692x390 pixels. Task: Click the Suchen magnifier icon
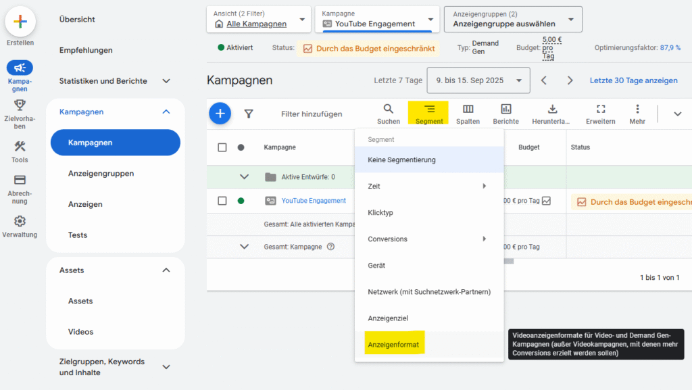[389, 109]
